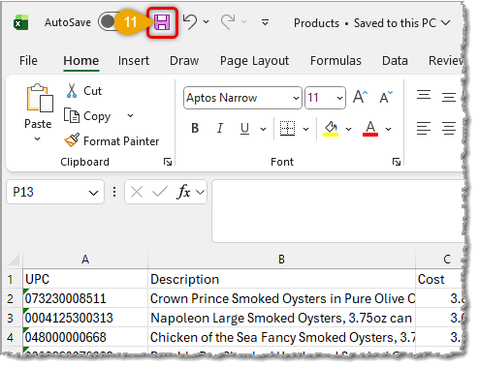
Task: Switch to the Data tab
Action: (395, 61)
